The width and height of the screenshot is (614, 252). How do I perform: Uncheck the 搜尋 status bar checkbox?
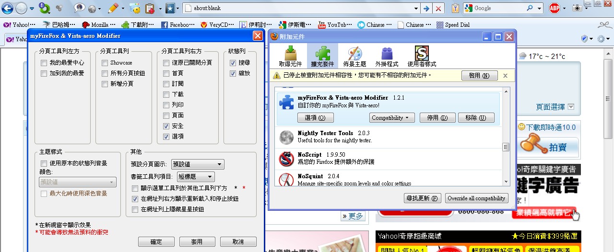233,63
